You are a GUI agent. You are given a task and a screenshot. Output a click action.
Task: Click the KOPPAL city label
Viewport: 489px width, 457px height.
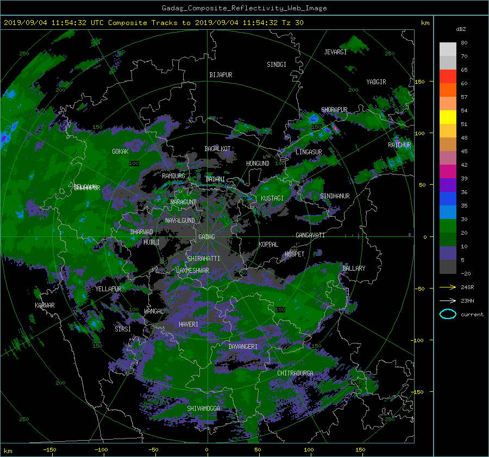point(268,245)
